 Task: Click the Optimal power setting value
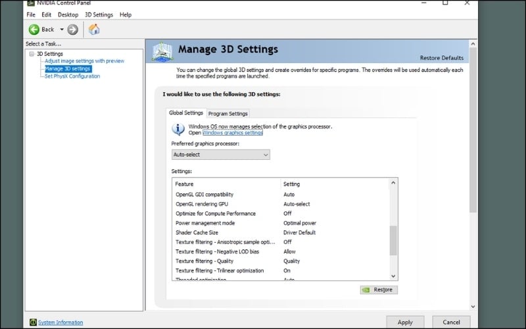tap(300, 223)
